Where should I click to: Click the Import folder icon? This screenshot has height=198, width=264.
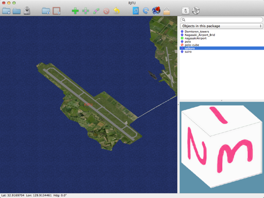coord(46,11)
